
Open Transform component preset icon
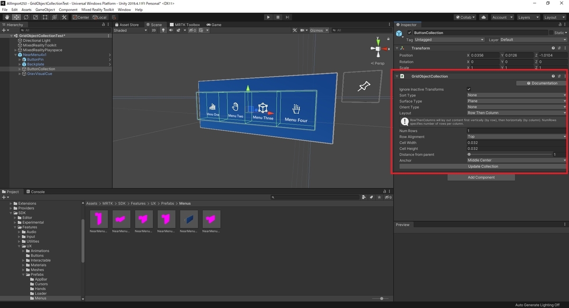click(559, 48)
